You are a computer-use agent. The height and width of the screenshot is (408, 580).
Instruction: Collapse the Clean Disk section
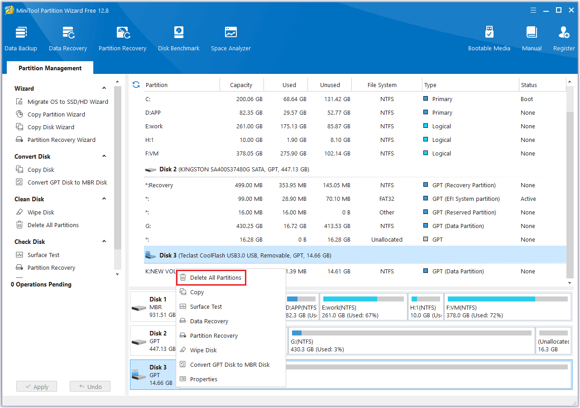point(104,199)
